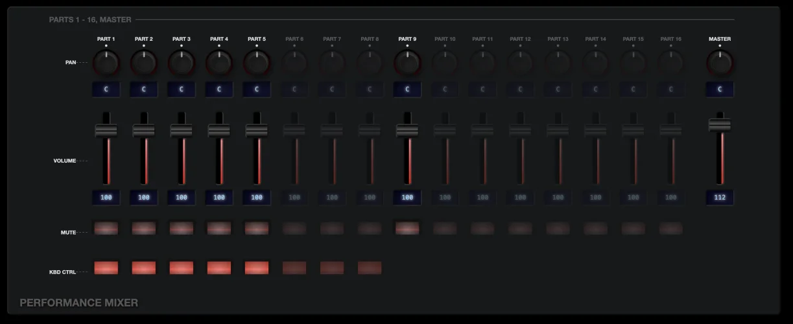The width and height of the screenshot is (793, 324).
Task: Toggle mute on Part 9
Action: coord(407,228)
